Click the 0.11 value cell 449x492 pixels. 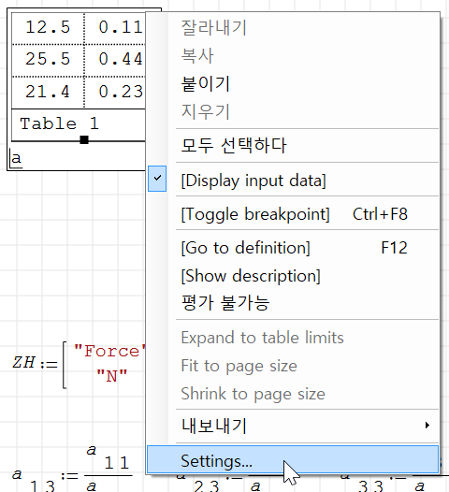pyautogui.click(x=115, y=28)
